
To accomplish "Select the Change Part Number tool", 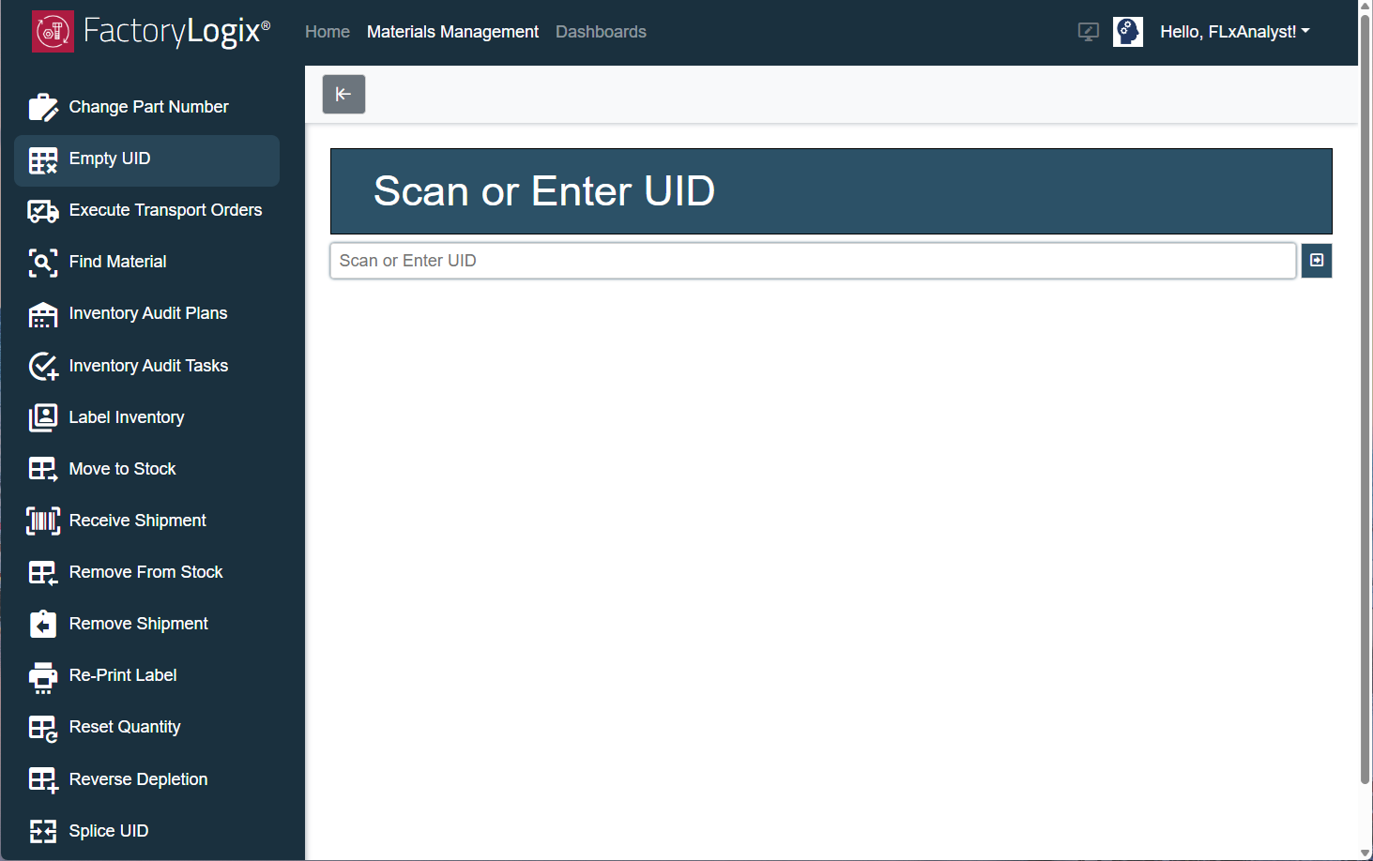I will (148, 106).
